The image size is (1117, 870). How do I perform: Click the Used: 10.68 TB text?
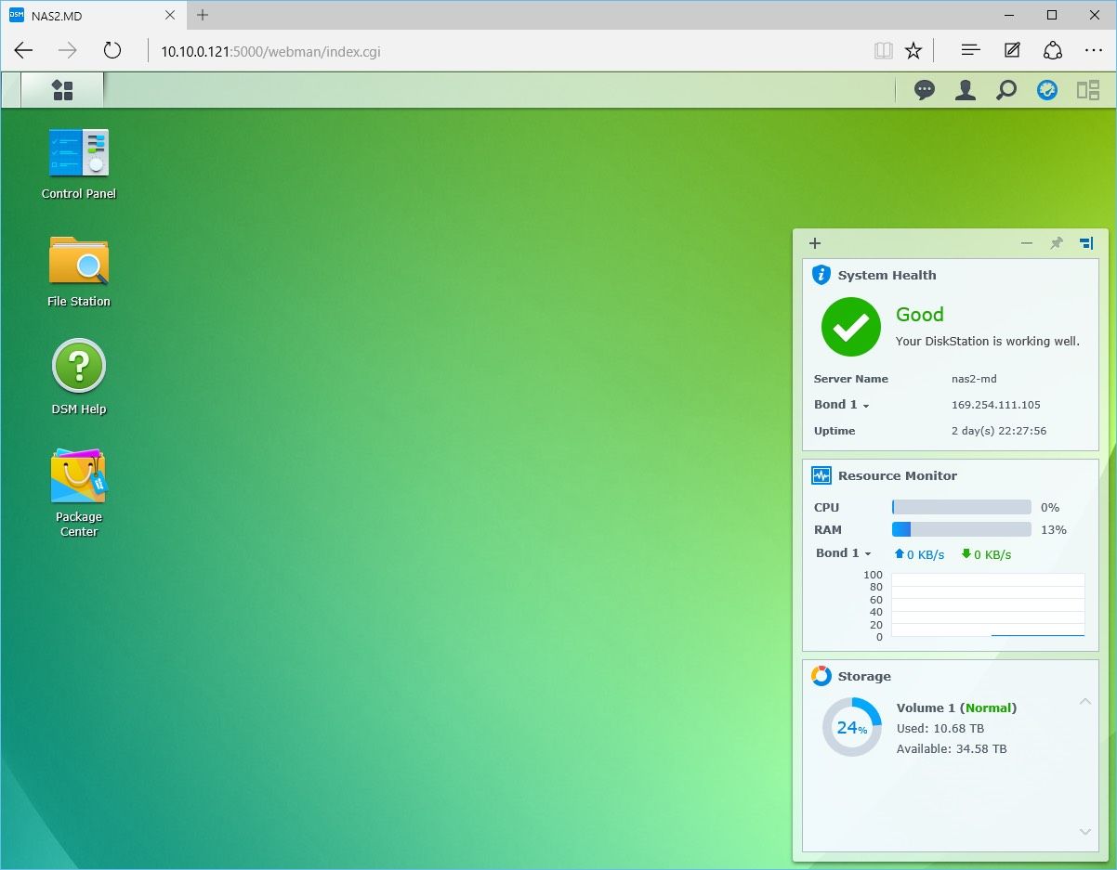coord(940,728)
